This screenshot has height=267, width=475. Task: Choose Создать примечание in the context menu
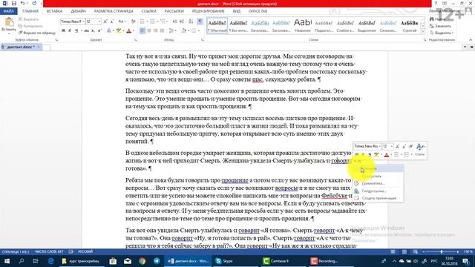coord(378,198)
